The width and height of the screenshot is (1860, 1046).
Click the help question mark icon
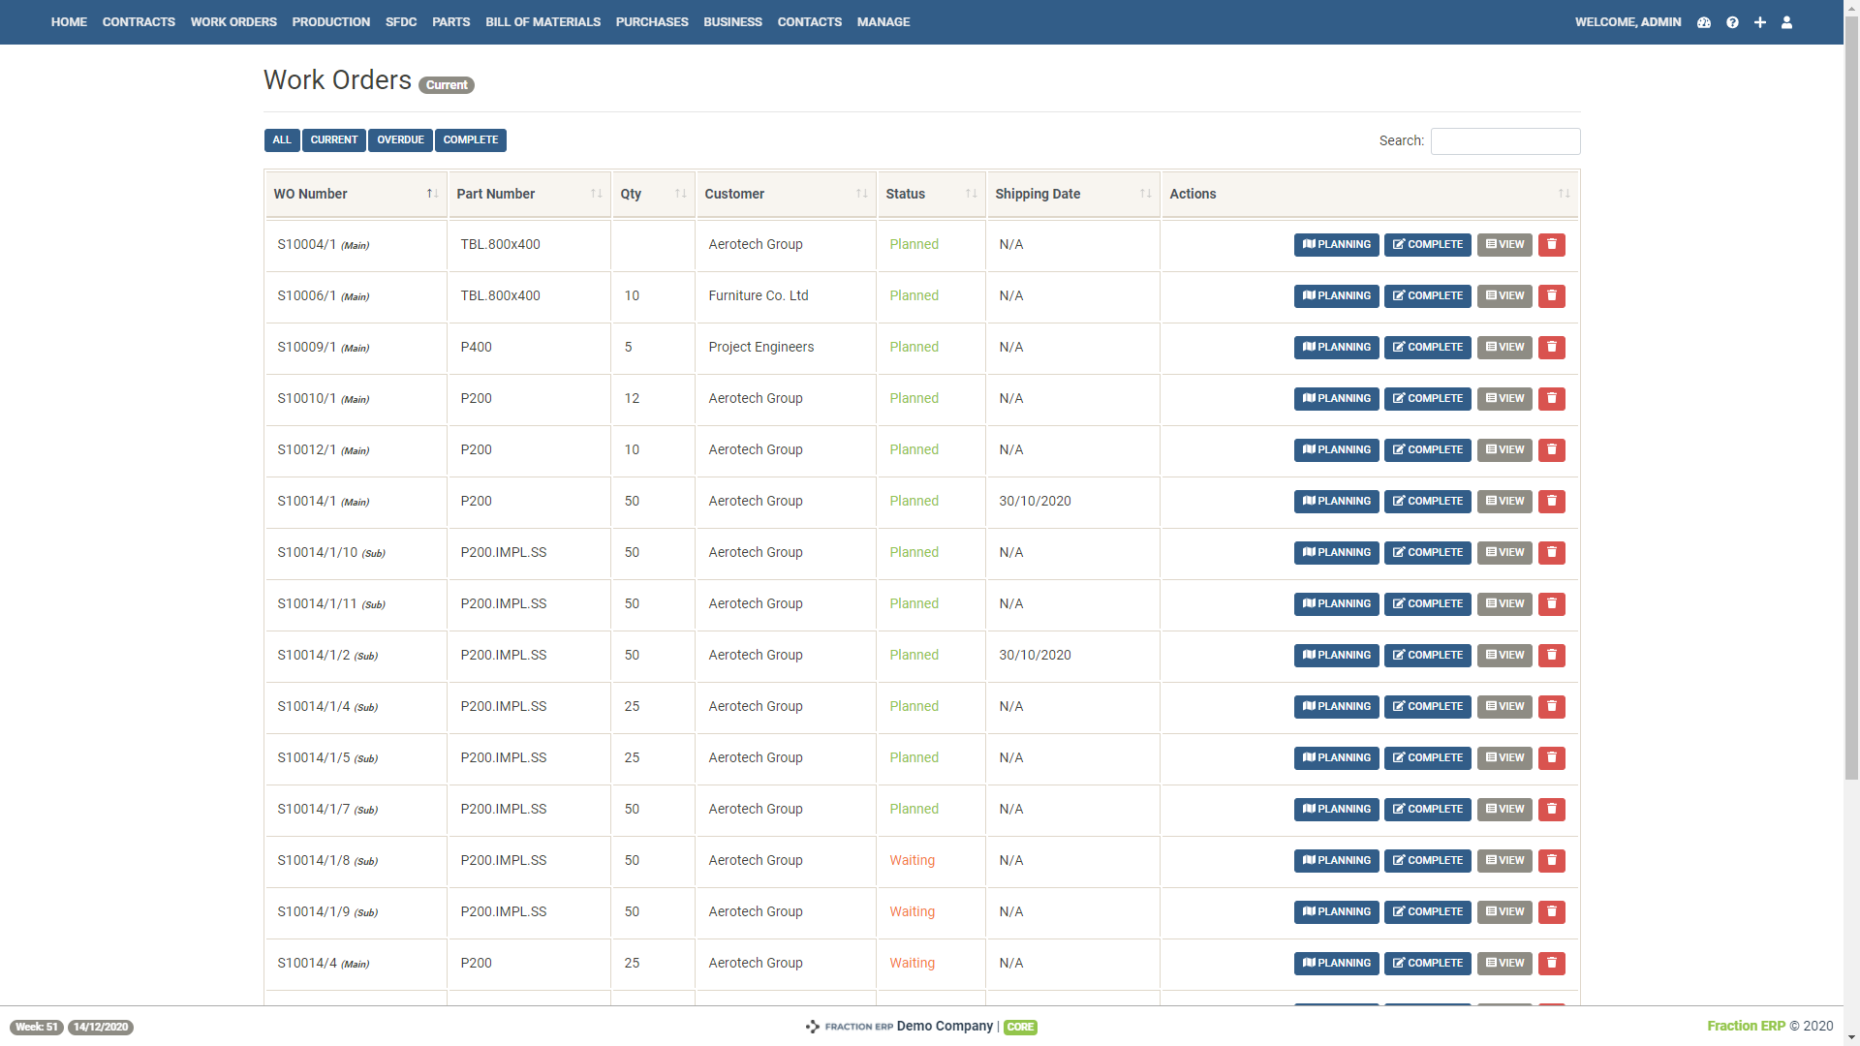coord(1732,22)
